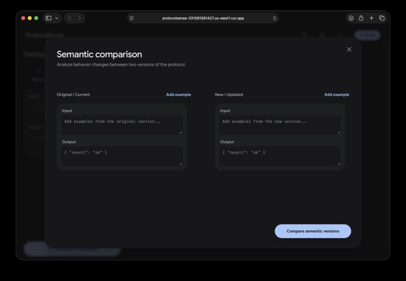
Task: Click the Share icon in Safari toolbar
Action: [361, 18]
